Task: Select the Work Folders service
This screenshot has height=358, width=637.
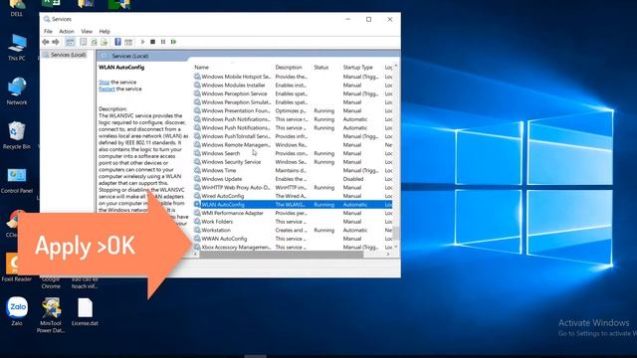Action: [x=293, y=222]
